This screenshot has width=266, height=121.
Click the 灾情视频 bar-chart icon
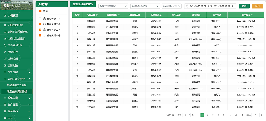point(5,59)
